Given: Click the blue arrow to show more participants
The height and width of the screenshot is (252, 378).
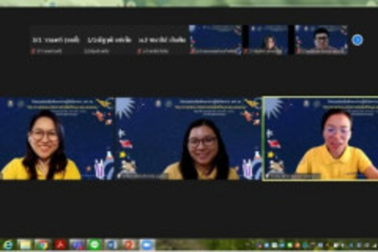Looking at the screenshot, I should tap(357, 40).
